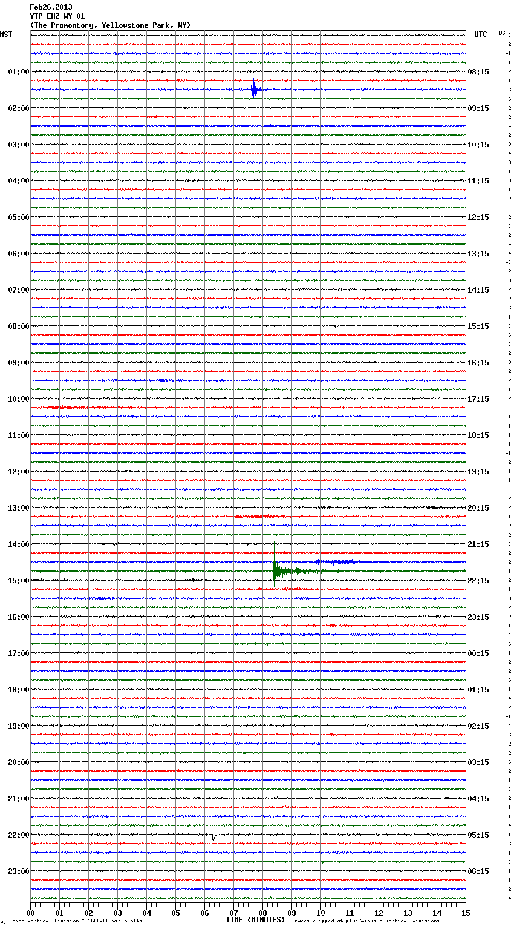Screen dimensions: 514x929
Task: Select the 10:00 MST time label
Action: click(x=19, y=399)
